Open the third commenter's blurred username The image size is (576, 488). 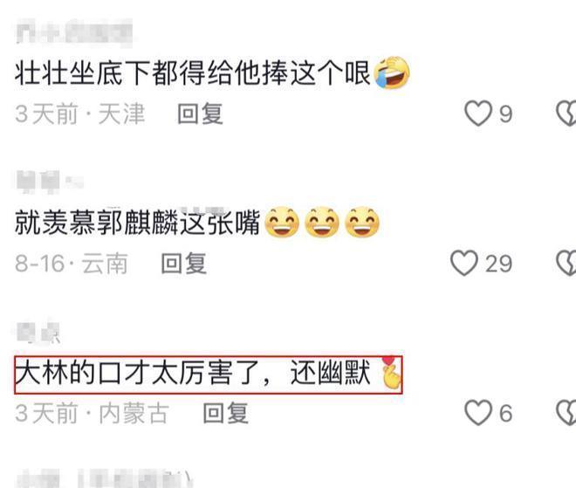tap(38, 333)
